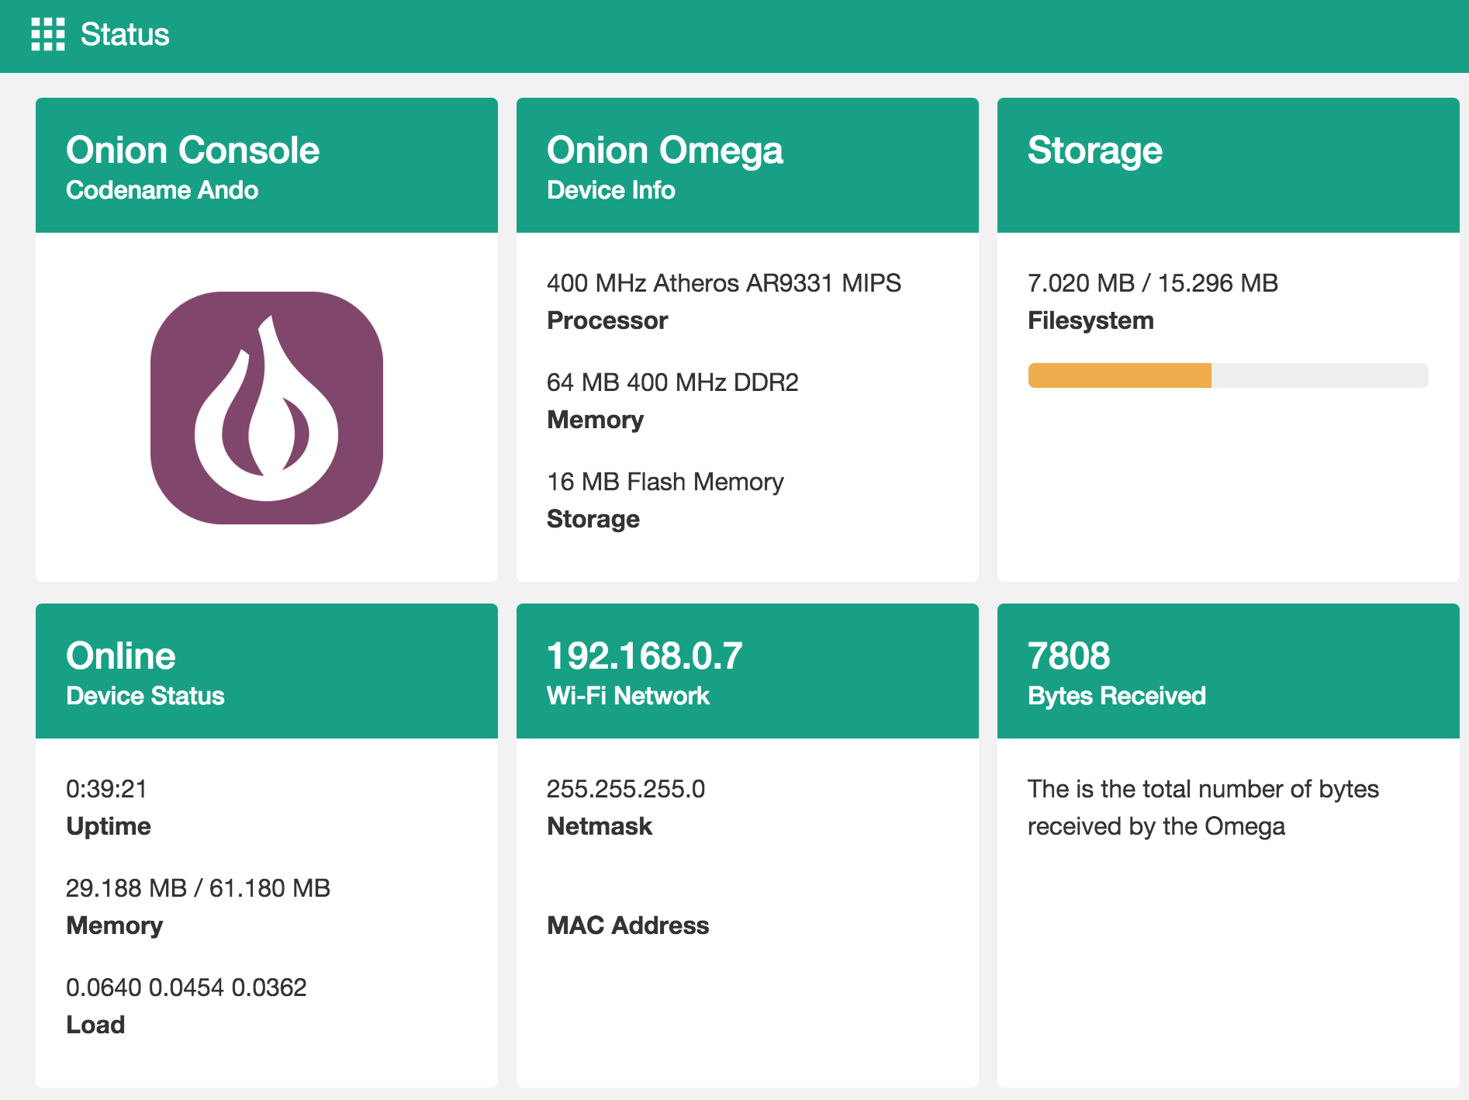Select the 7808 bytes count heading
This screenshot has width=1469, height=1100.
[x=1069, y=656]
